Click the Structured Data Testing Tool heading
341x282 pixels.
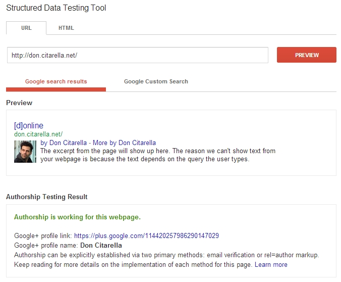point(56,8)
